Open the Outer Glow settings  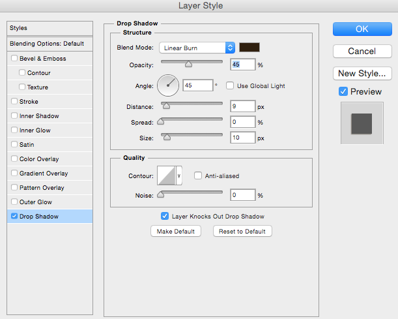(x=36, y=202)
